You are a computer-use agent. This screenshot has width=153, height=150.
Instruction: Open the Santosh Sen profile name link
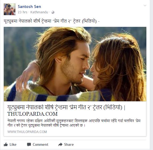(29, 7)
